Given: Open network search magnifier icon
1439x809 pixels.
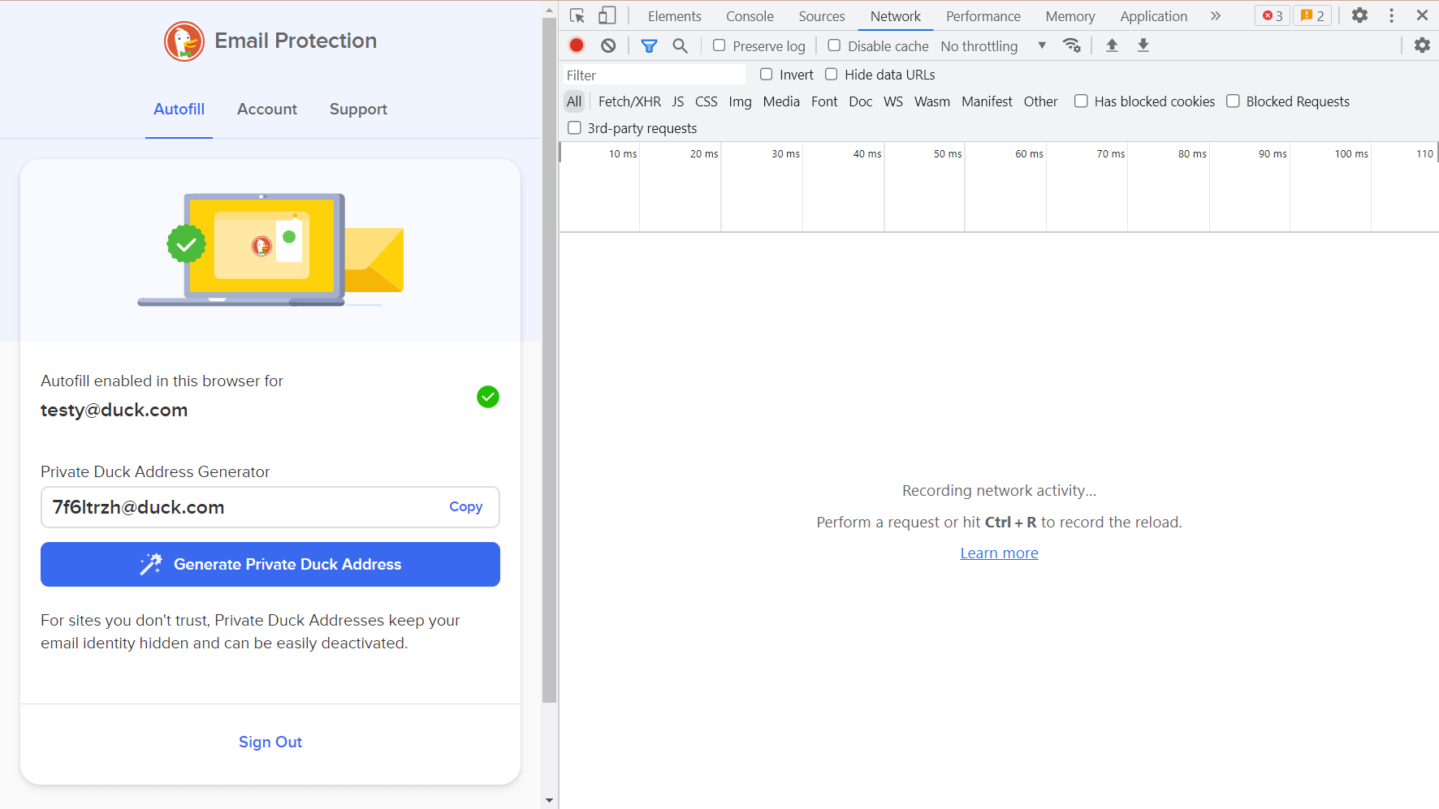Looking at the screenshot, I should click(x=681, y=45).
